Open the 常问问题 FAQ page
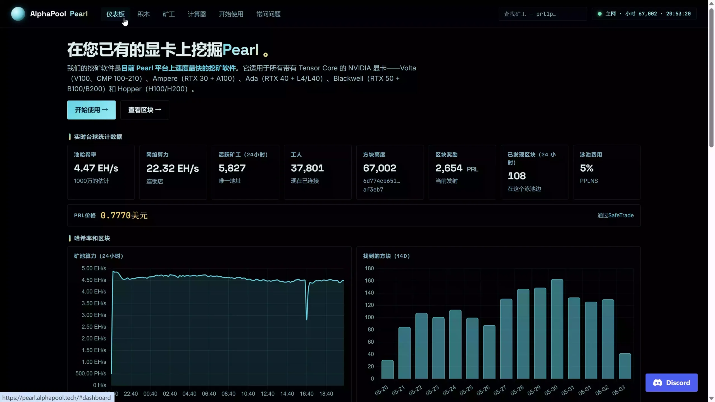715x402 pixels. 268,14
